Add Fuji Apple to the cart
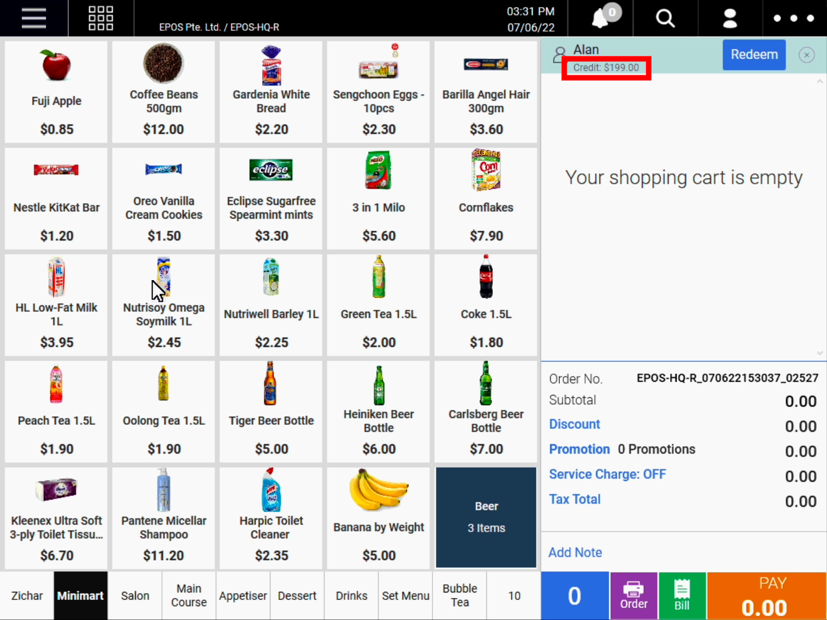 [x=56, y=92]
